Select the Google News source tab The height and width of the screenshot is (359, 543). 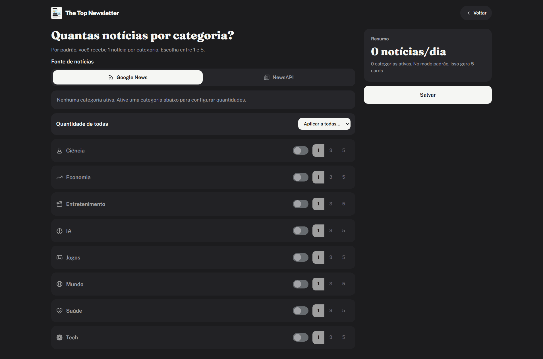click(x=128, y=77)
